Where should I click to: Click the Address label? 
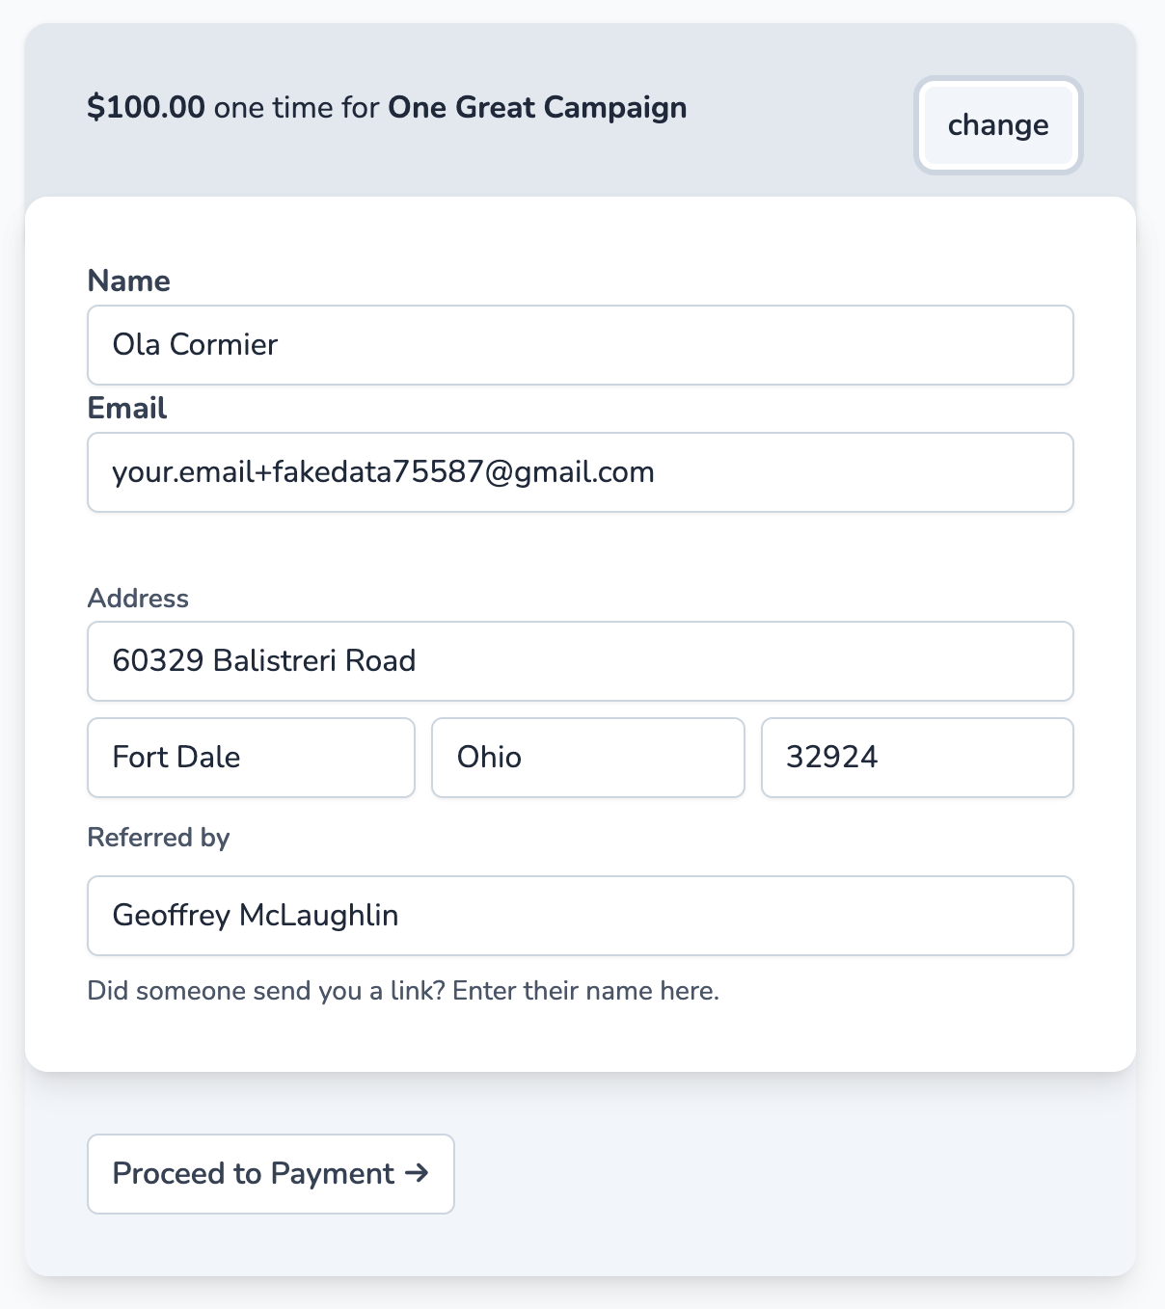138,598
